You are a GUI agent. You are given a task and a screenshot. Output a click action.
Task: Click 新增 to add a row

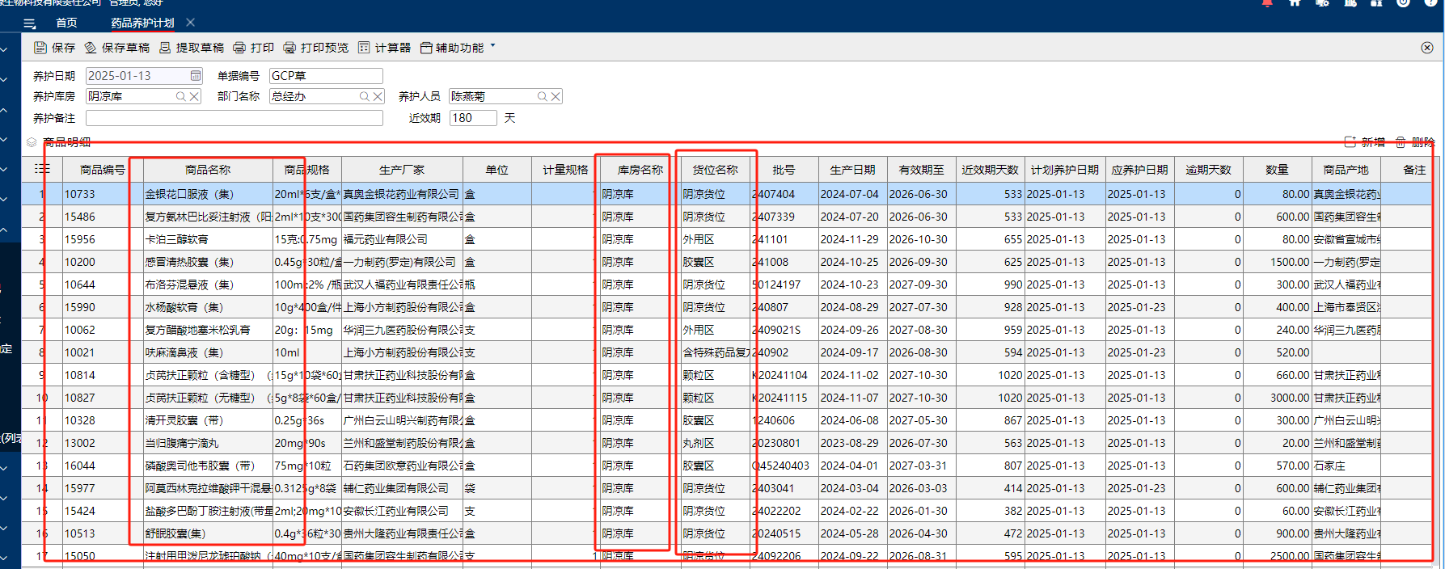coord(1365,142)
